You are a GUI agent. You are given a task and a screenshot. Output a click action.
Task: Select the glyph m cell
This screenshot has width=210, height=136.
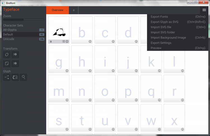click(59, 88)
